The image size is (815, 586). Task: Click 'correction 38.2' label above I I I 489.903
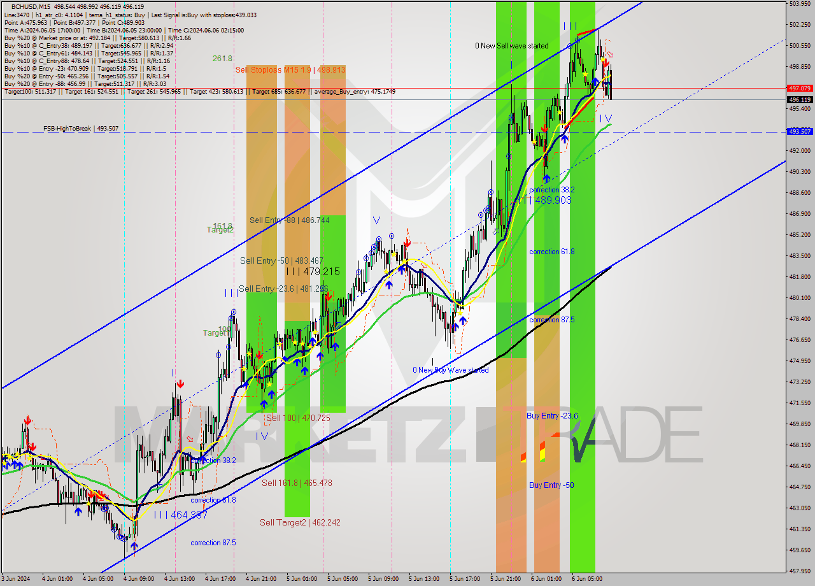tap(552, 190)
